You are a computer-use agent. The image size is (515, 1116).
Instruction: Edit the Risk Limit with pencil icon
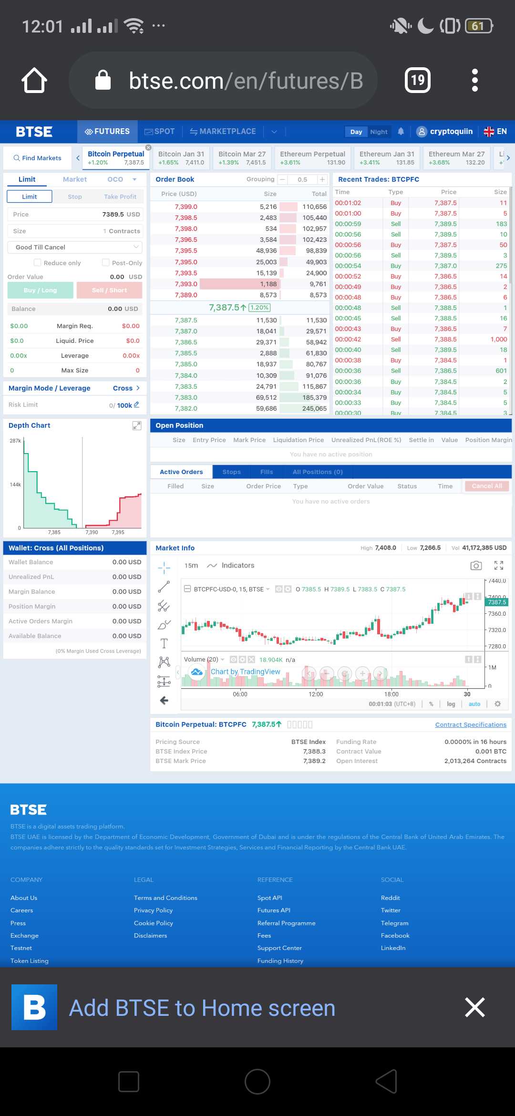point(136,404)
